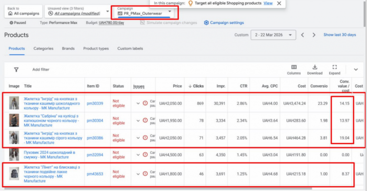This screenshot has height=191, width=367.
Task: Open the Columns chooser
Action: (x=294, y=70)
